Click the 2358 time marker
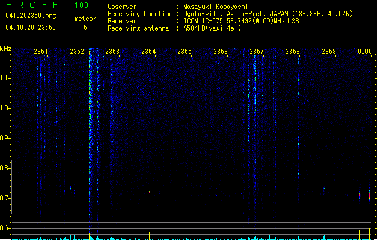The image size is (378, 240). click(293, 51)
